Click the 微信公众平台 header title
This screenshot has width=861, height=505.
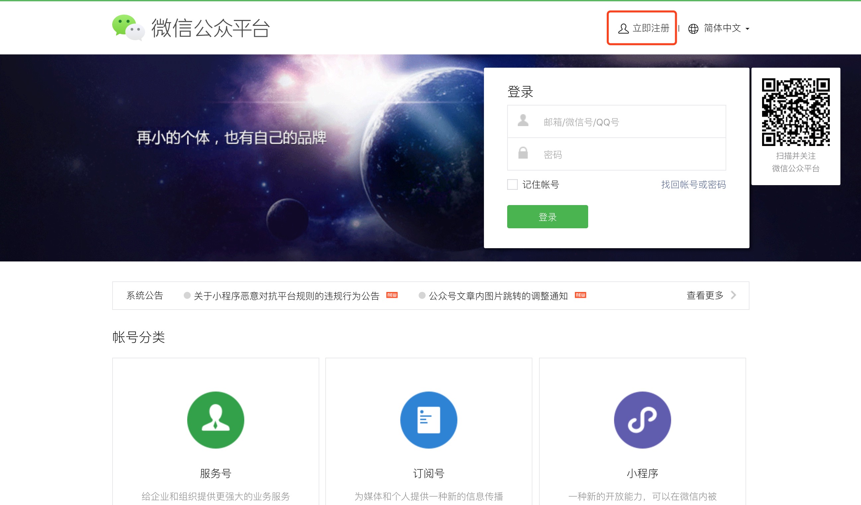click(210, 28)
